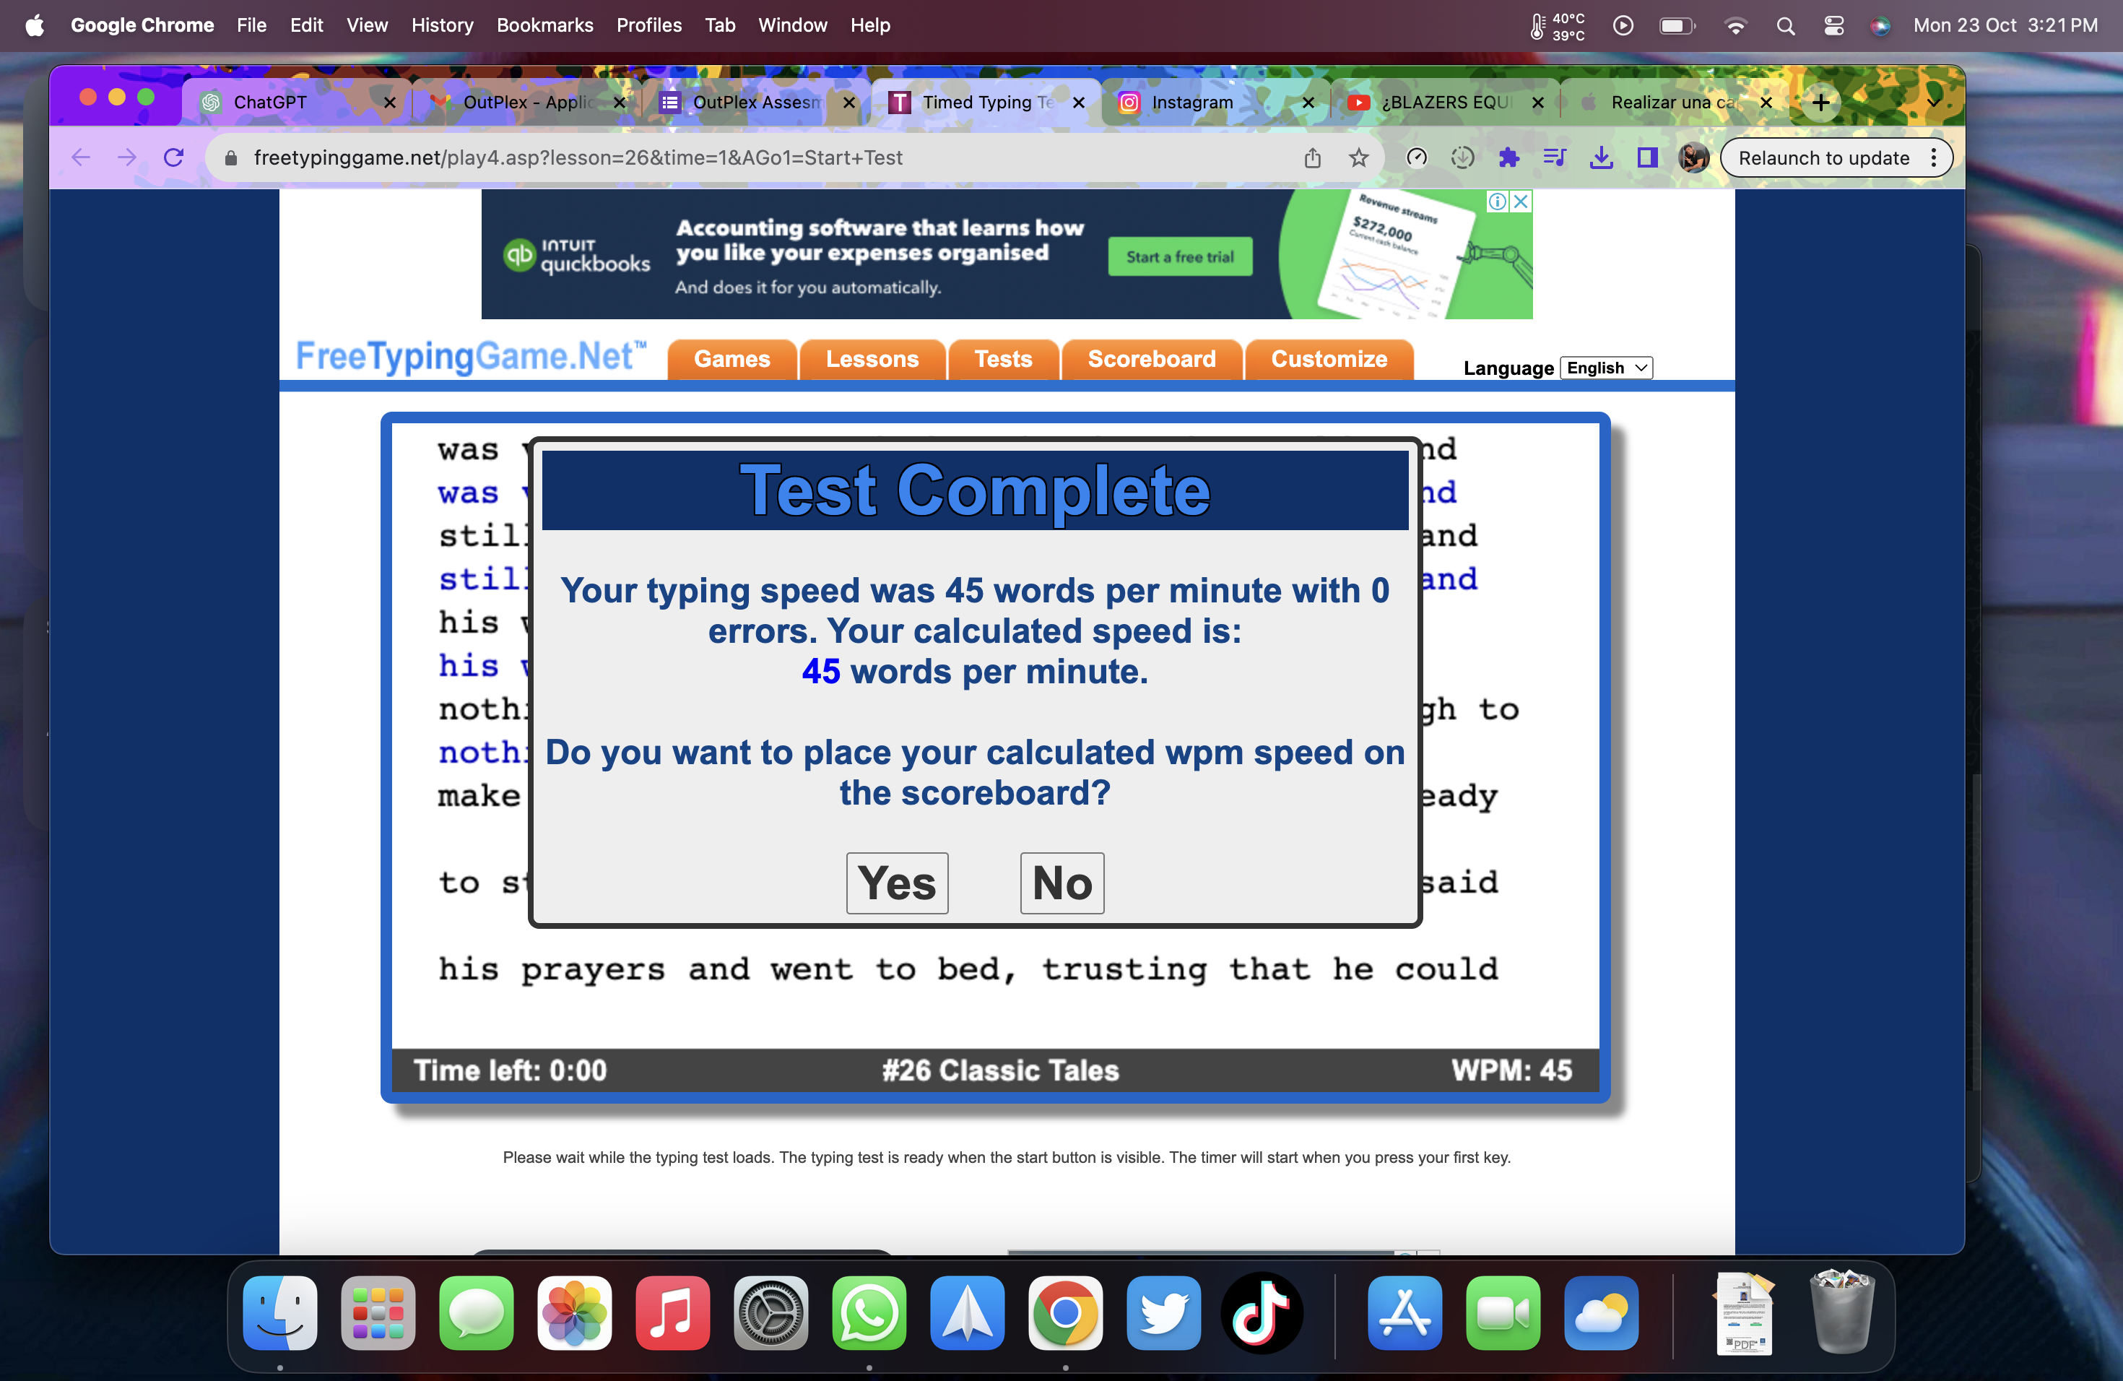This screenshot has height=1381, width=2123.
Task: Click No to decline scoreboard posting
Action: pyautogui.click(x=1061, y=883)
